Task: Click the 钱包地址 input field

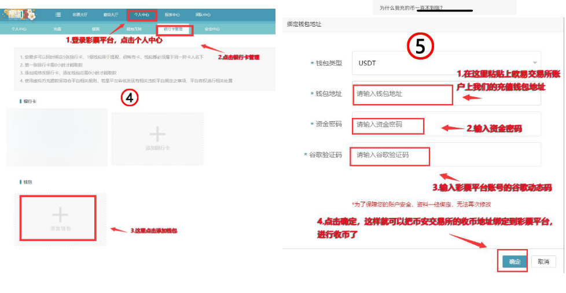Action: (446, 94)
